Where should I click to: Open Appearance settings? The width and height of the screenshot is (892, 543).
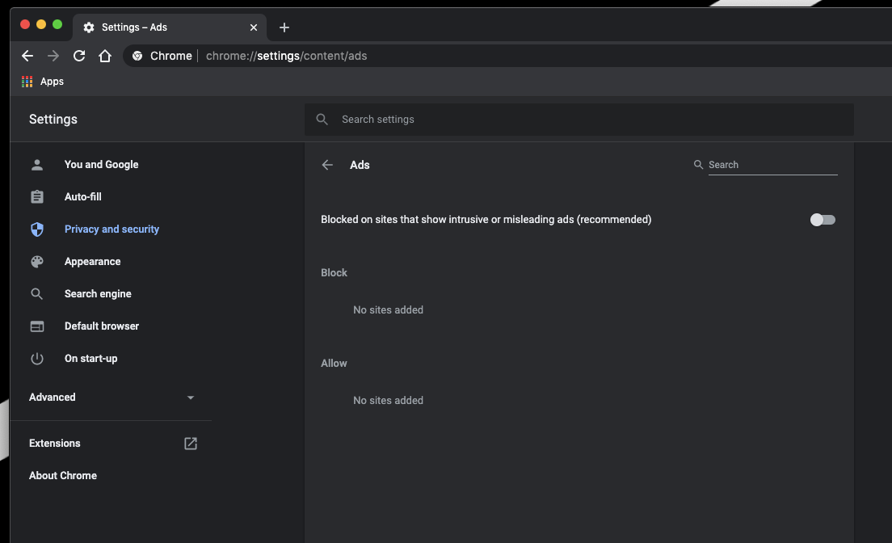tap(92, 262)
